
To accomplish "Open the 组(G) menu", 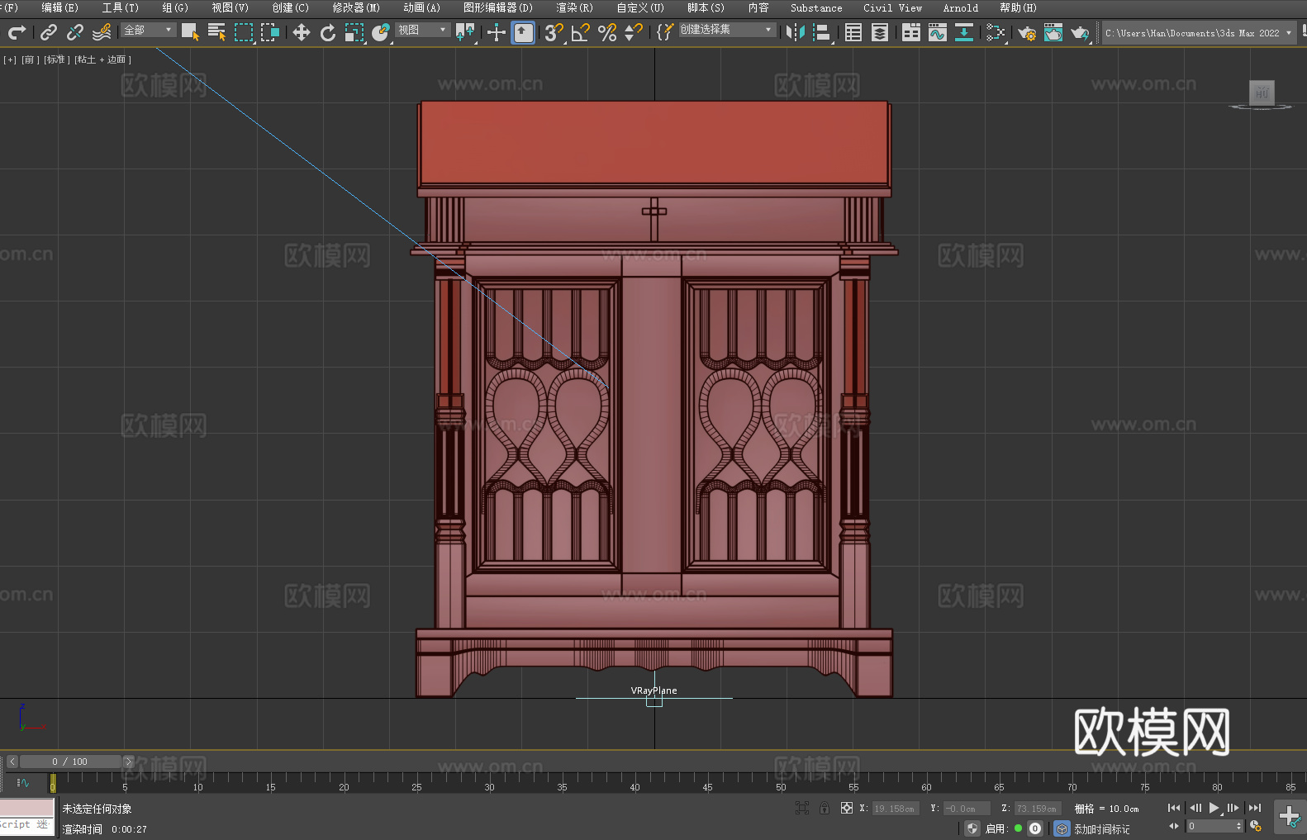I will point(175,7).
